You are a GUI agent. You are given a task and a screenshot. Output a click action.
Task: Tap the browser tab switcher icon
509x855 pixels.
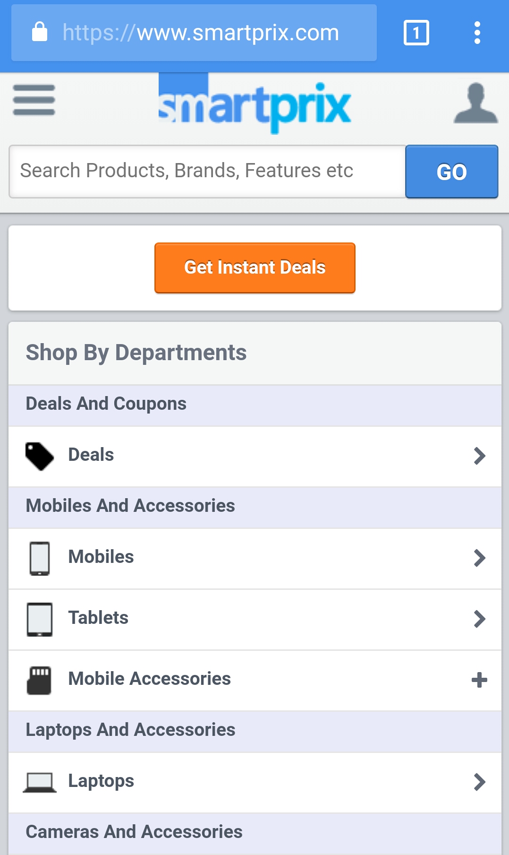pyautogui.click(x=416, y=33)
